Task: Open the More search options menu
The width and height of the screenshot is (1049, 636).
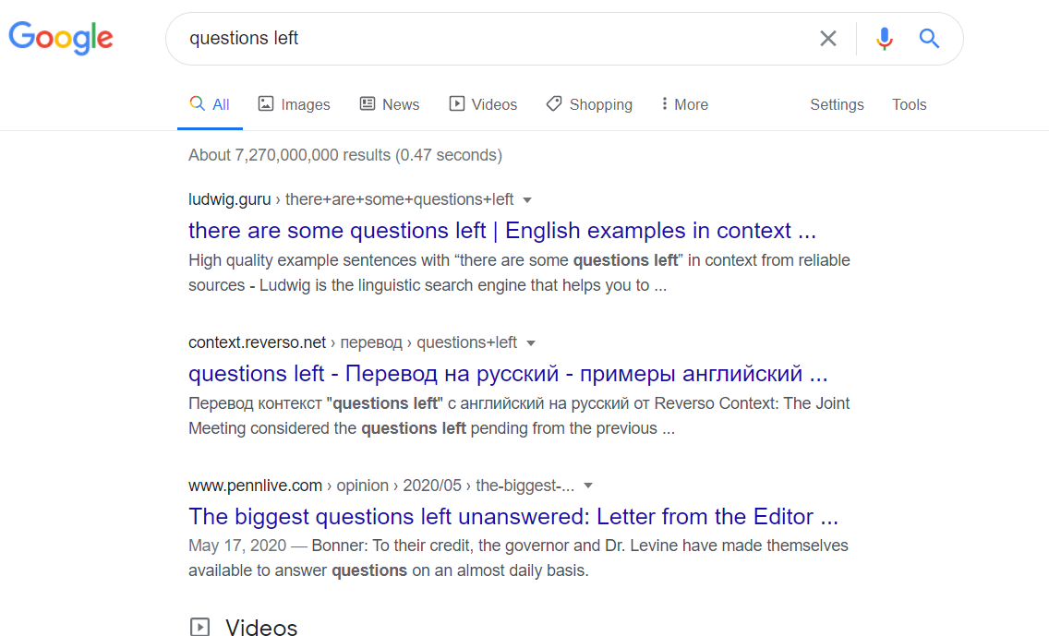Action: click(684, 104)
